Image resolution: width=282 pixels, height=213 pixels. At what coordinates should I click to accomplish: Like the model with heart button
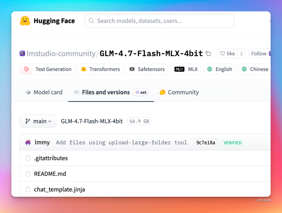tap(227, 54)
